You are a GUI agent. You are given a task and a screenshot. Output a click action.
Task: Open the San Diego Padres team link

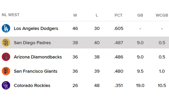[x=32, y=43]
